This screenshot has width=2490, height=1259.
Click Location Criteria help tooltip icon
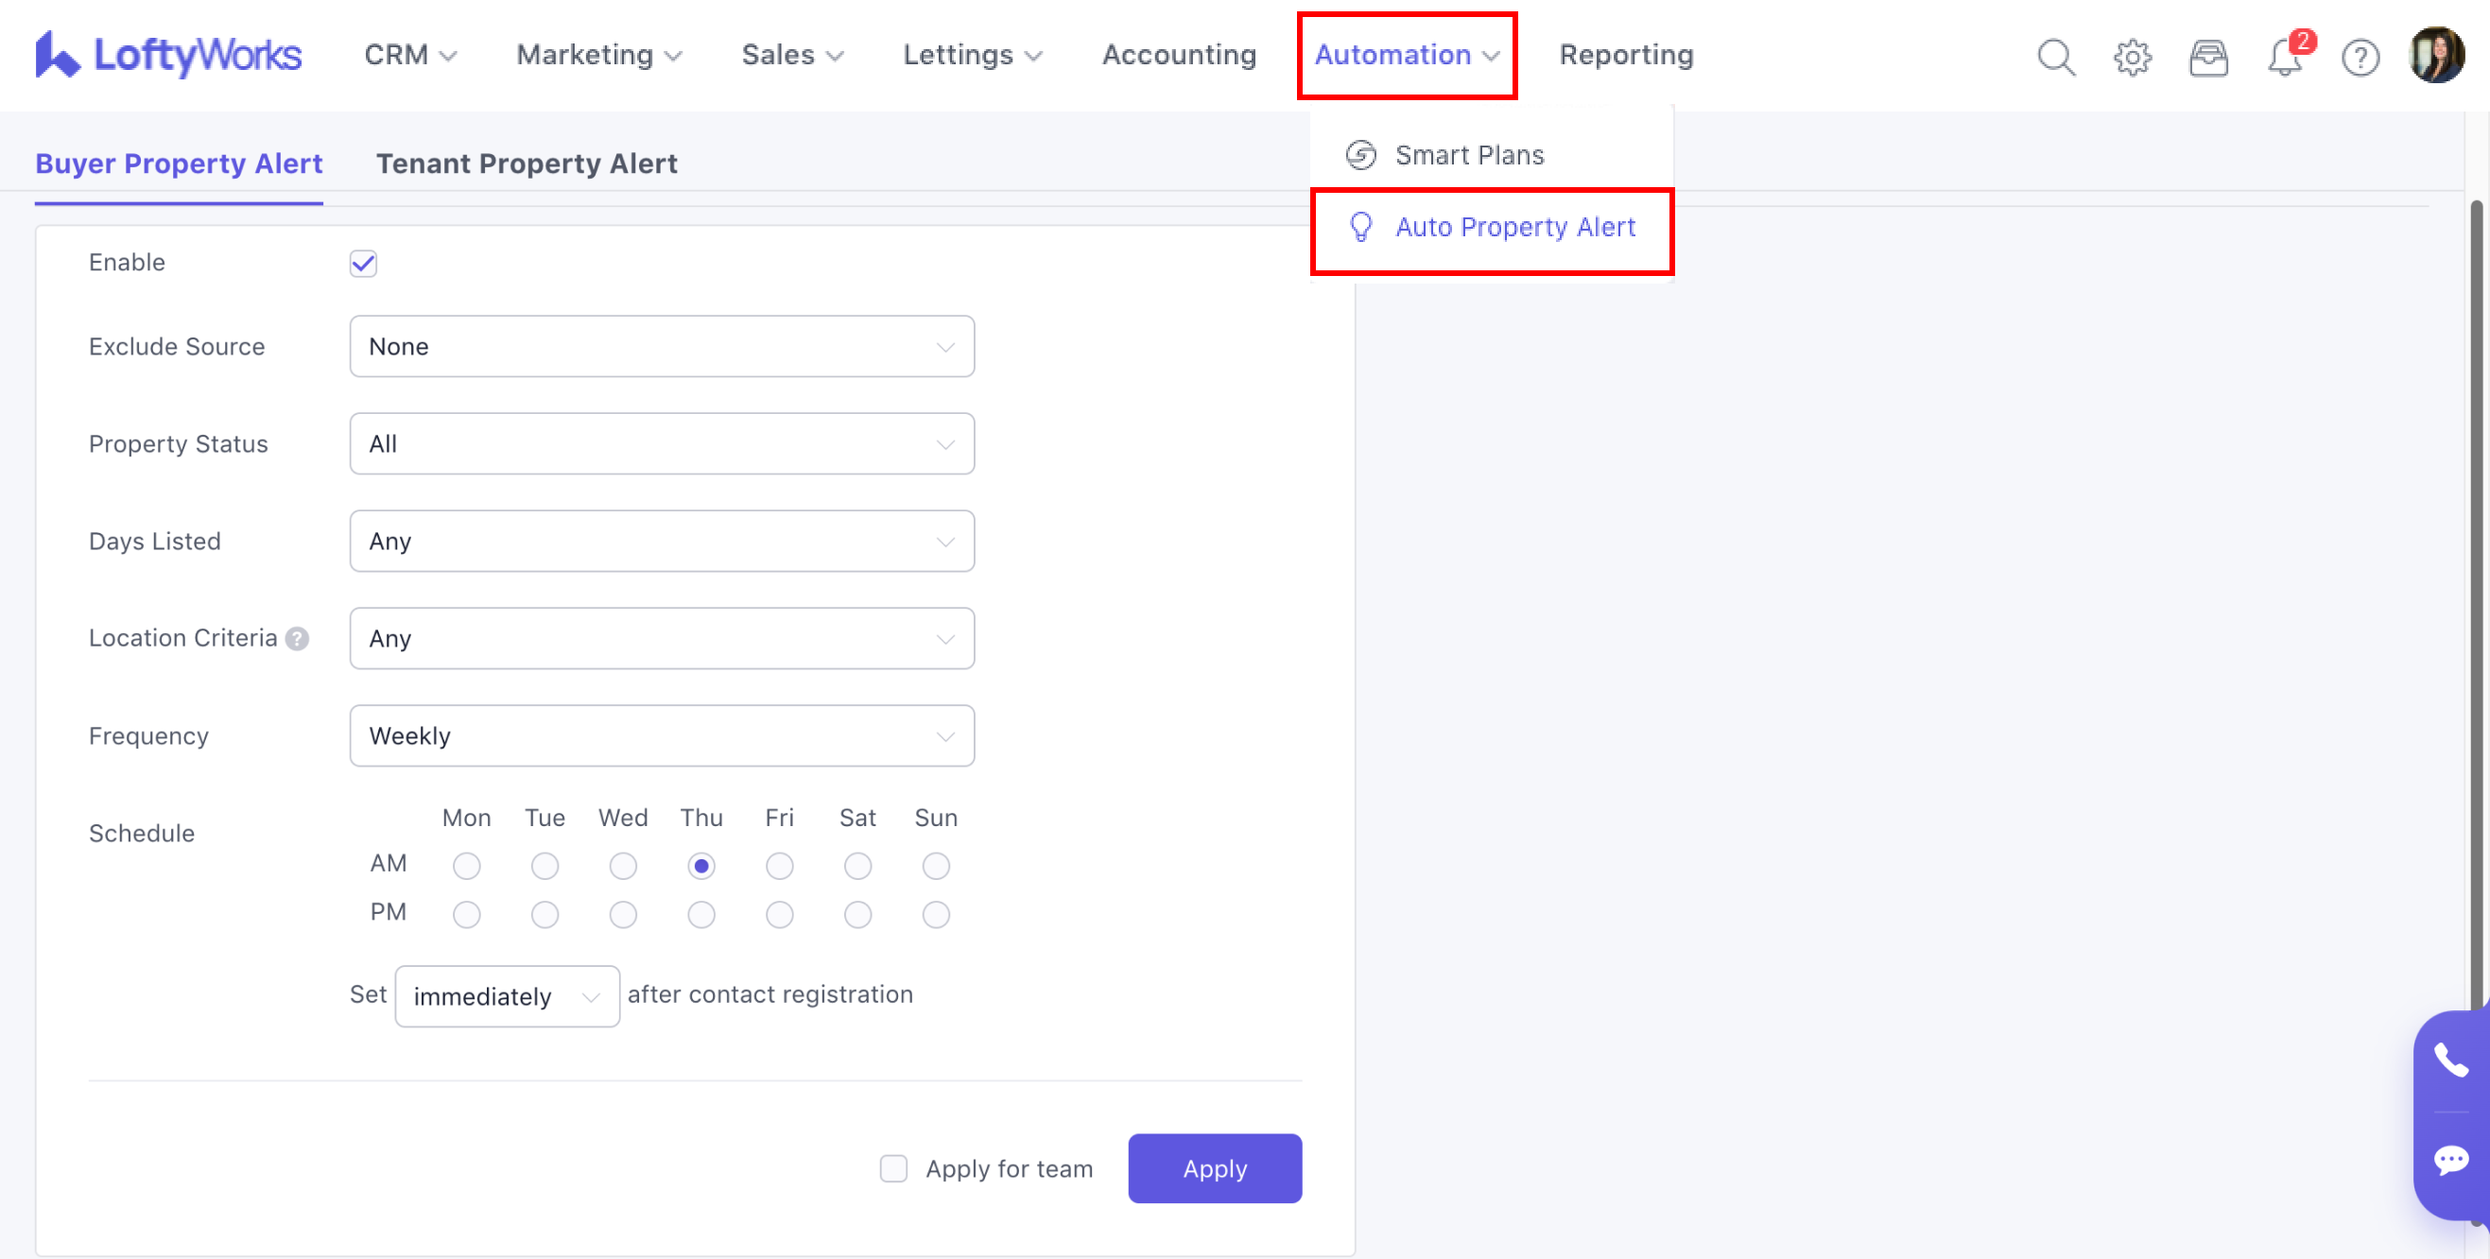coord(298,639)
